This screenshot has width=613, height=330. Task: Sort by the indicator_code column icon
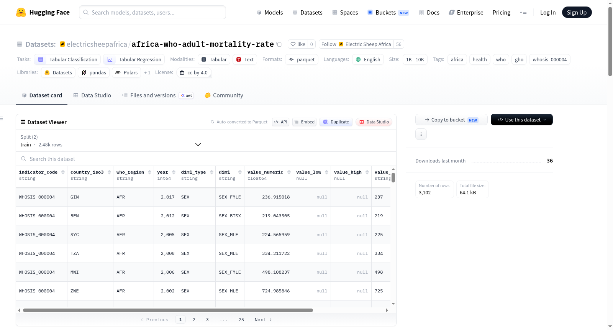(x=63, y=172)
